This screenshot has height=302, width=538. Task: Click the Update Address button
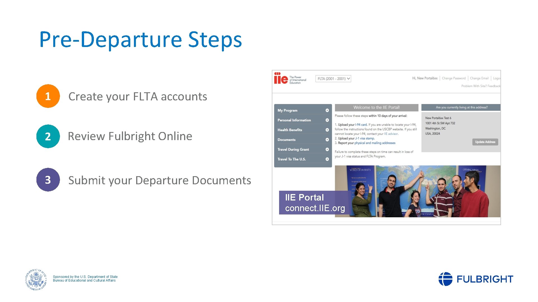point(483,141)
